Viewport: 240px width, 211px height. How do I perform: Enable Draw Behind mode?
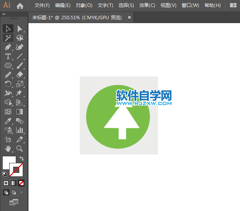(14, 193)
